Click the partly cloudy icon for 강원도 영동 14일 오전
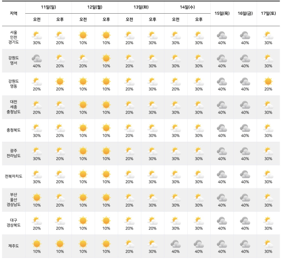The image size is (281, 260). click(x=176, y=81)
